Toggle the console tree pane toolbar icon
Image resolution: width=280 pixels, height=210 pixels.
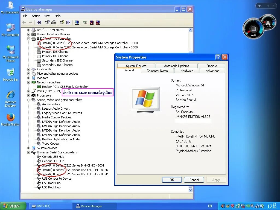tap(39, 22)
